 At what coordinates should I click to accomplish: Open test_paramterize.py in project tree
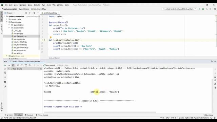pyautogui.click(x=21, y=47)
